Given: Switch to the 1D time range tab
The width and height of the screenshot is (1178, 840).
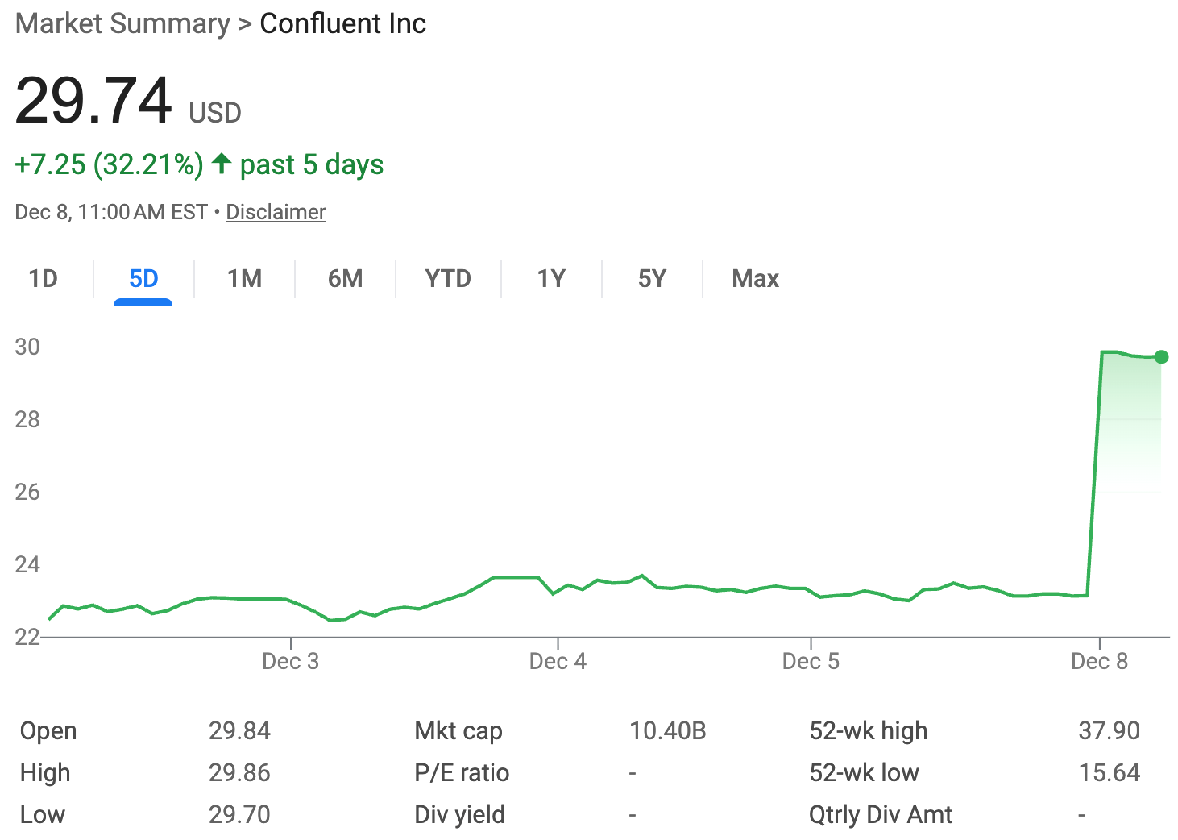Looking at the screenshot, I should (x=44, y=278).
